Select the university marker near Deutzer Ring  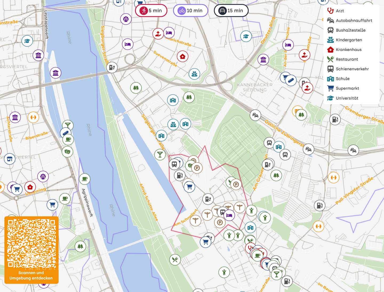(246, 36)
